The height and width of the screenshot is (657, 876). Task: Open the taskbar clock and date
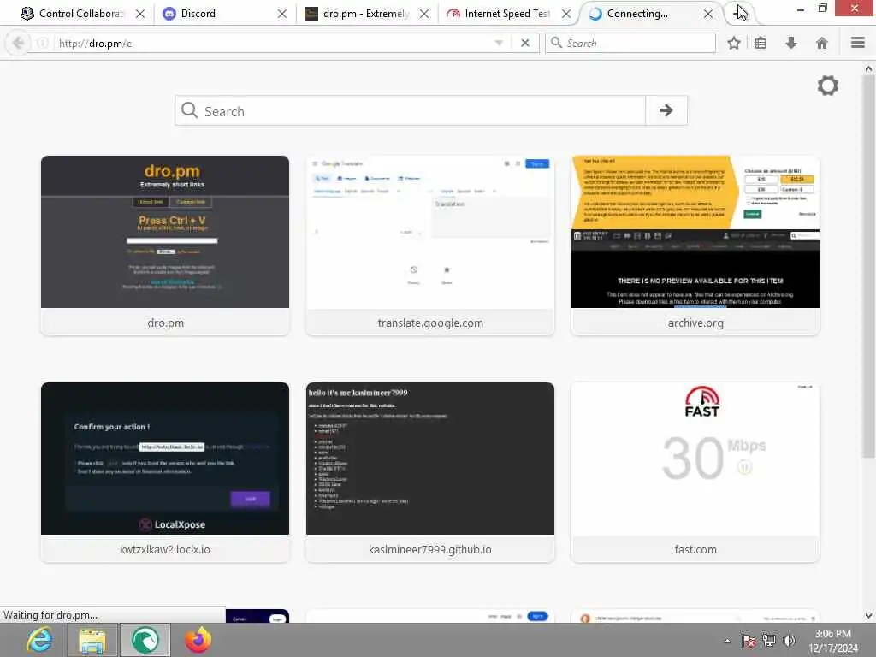[x=833, y=641]
